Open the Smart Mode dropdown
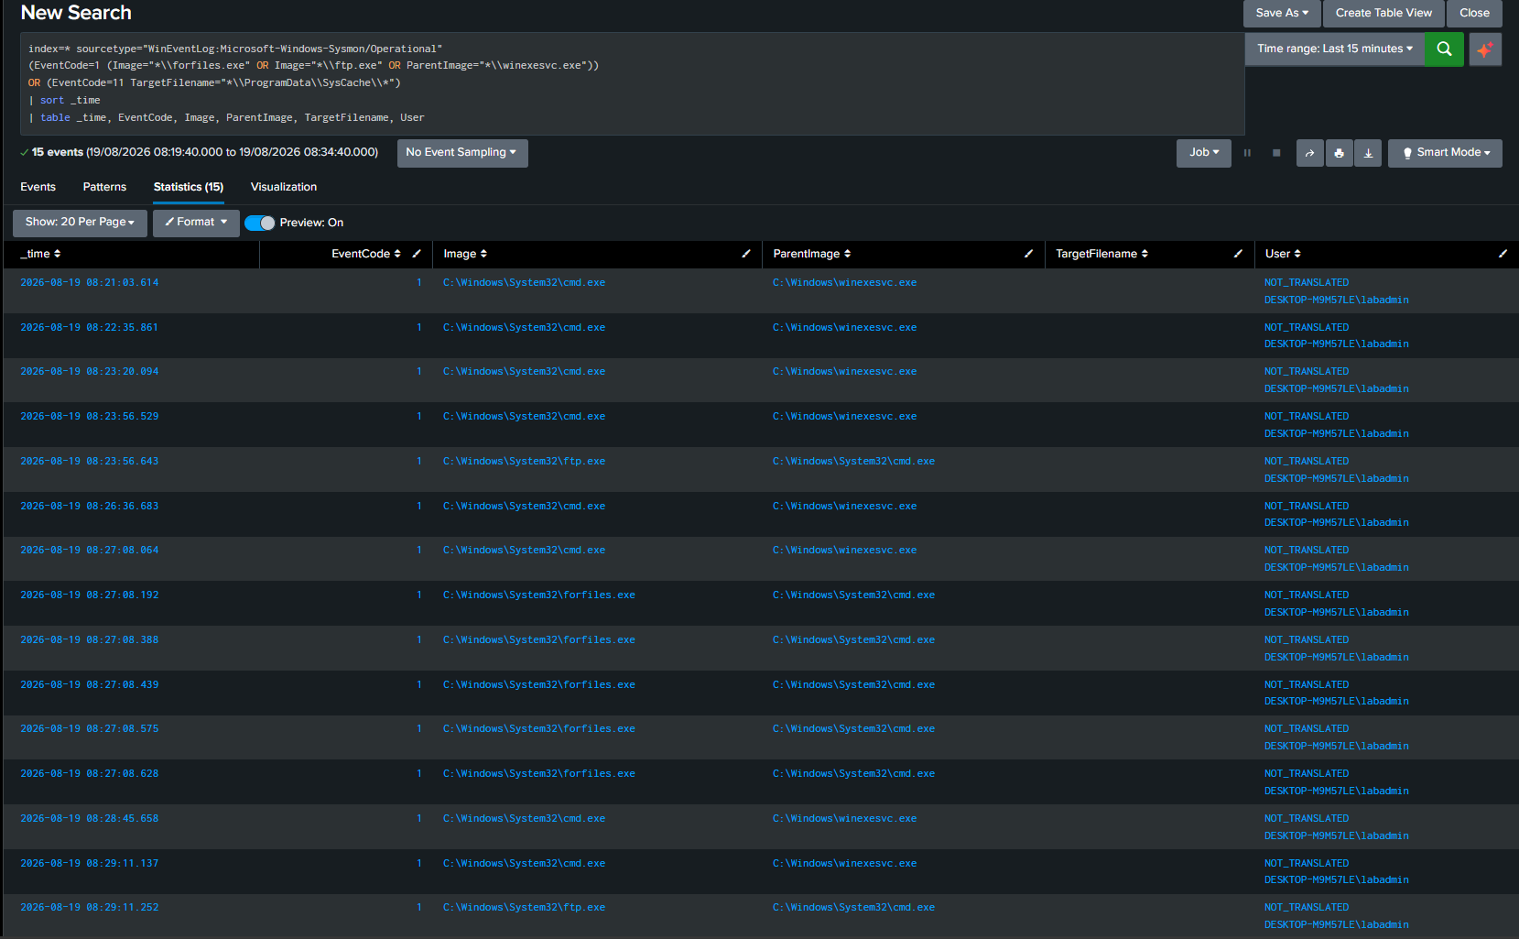This screenshot has width=1519, height=939. point(1445,153)
